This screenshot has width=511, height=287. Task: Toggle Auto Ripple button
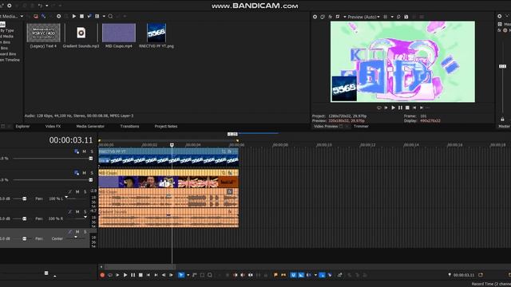(x=309, y=275)
